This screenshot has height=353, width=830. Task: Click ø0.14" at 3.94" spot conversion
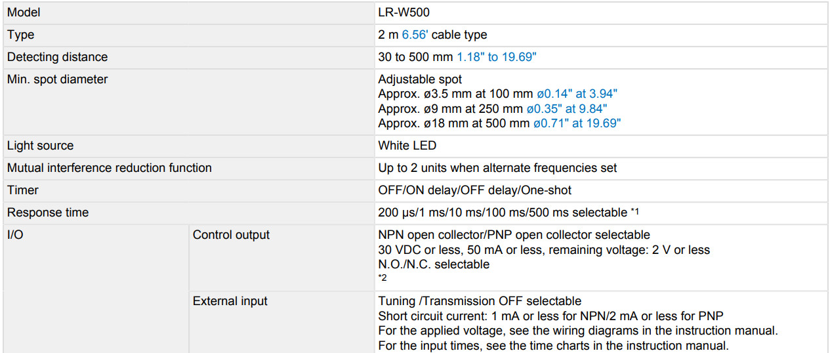click(x=575, y=94)
